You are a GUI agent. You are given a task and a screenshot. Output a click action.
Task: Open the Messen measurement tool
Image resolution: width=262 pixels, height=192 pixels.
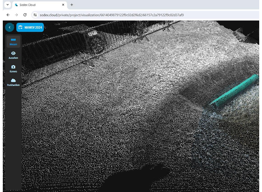pos(13,42)
